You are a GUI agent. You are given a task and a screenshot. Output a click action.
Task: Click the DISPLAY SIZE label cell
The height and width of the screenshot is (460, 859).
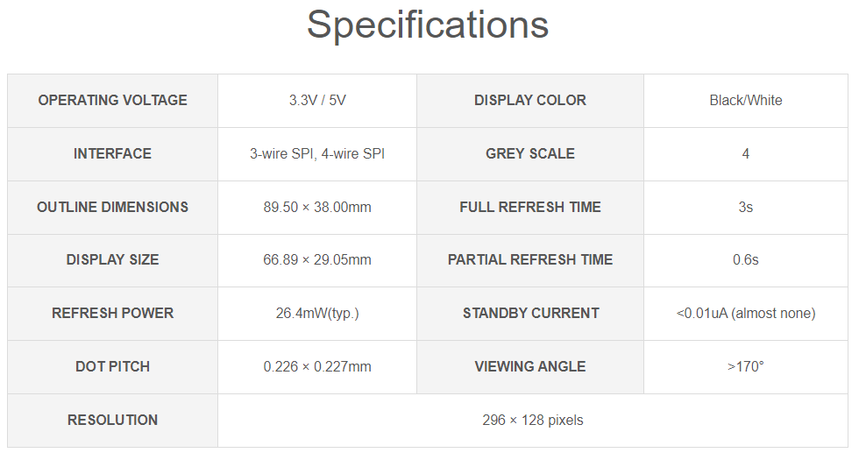coord(113,259)
